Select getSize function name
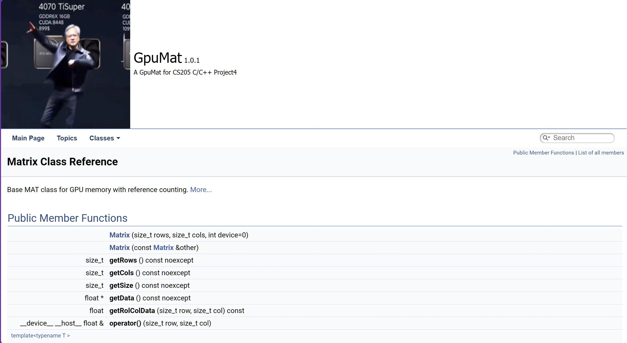 121,285
